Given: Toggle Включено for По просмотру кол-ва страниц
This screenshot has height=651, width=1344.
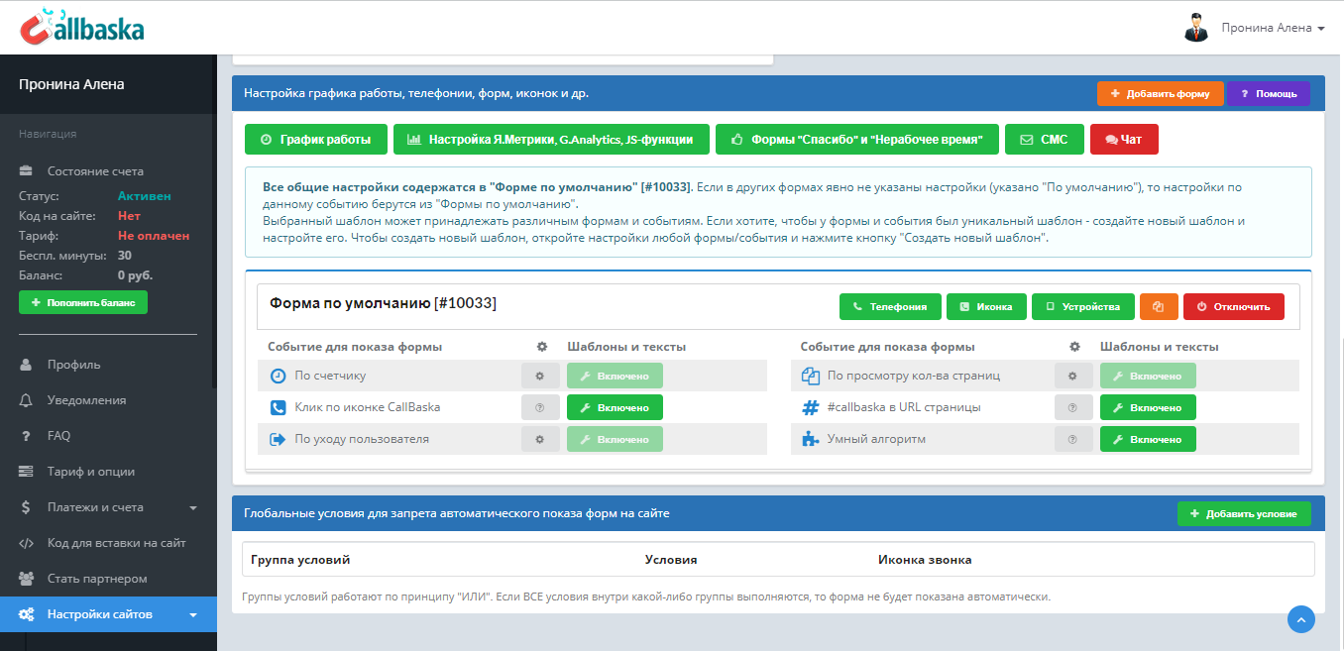Looking at the screenshot, I should tap(1148, 377).
